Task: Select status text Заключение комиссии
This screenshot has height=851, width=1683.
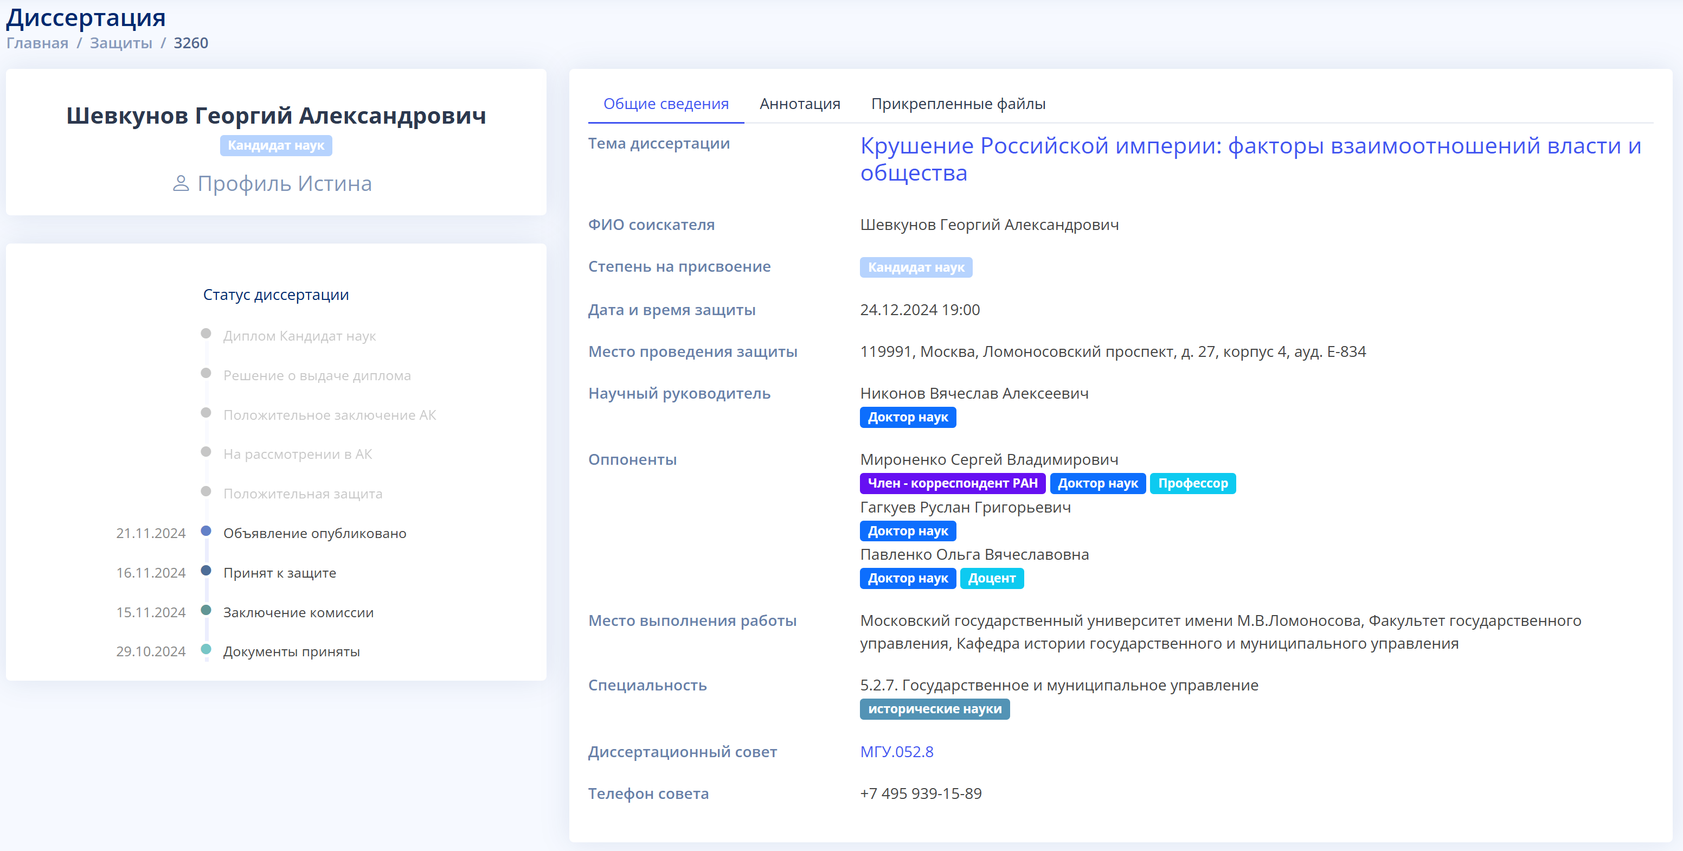Action: click(299, 612)
